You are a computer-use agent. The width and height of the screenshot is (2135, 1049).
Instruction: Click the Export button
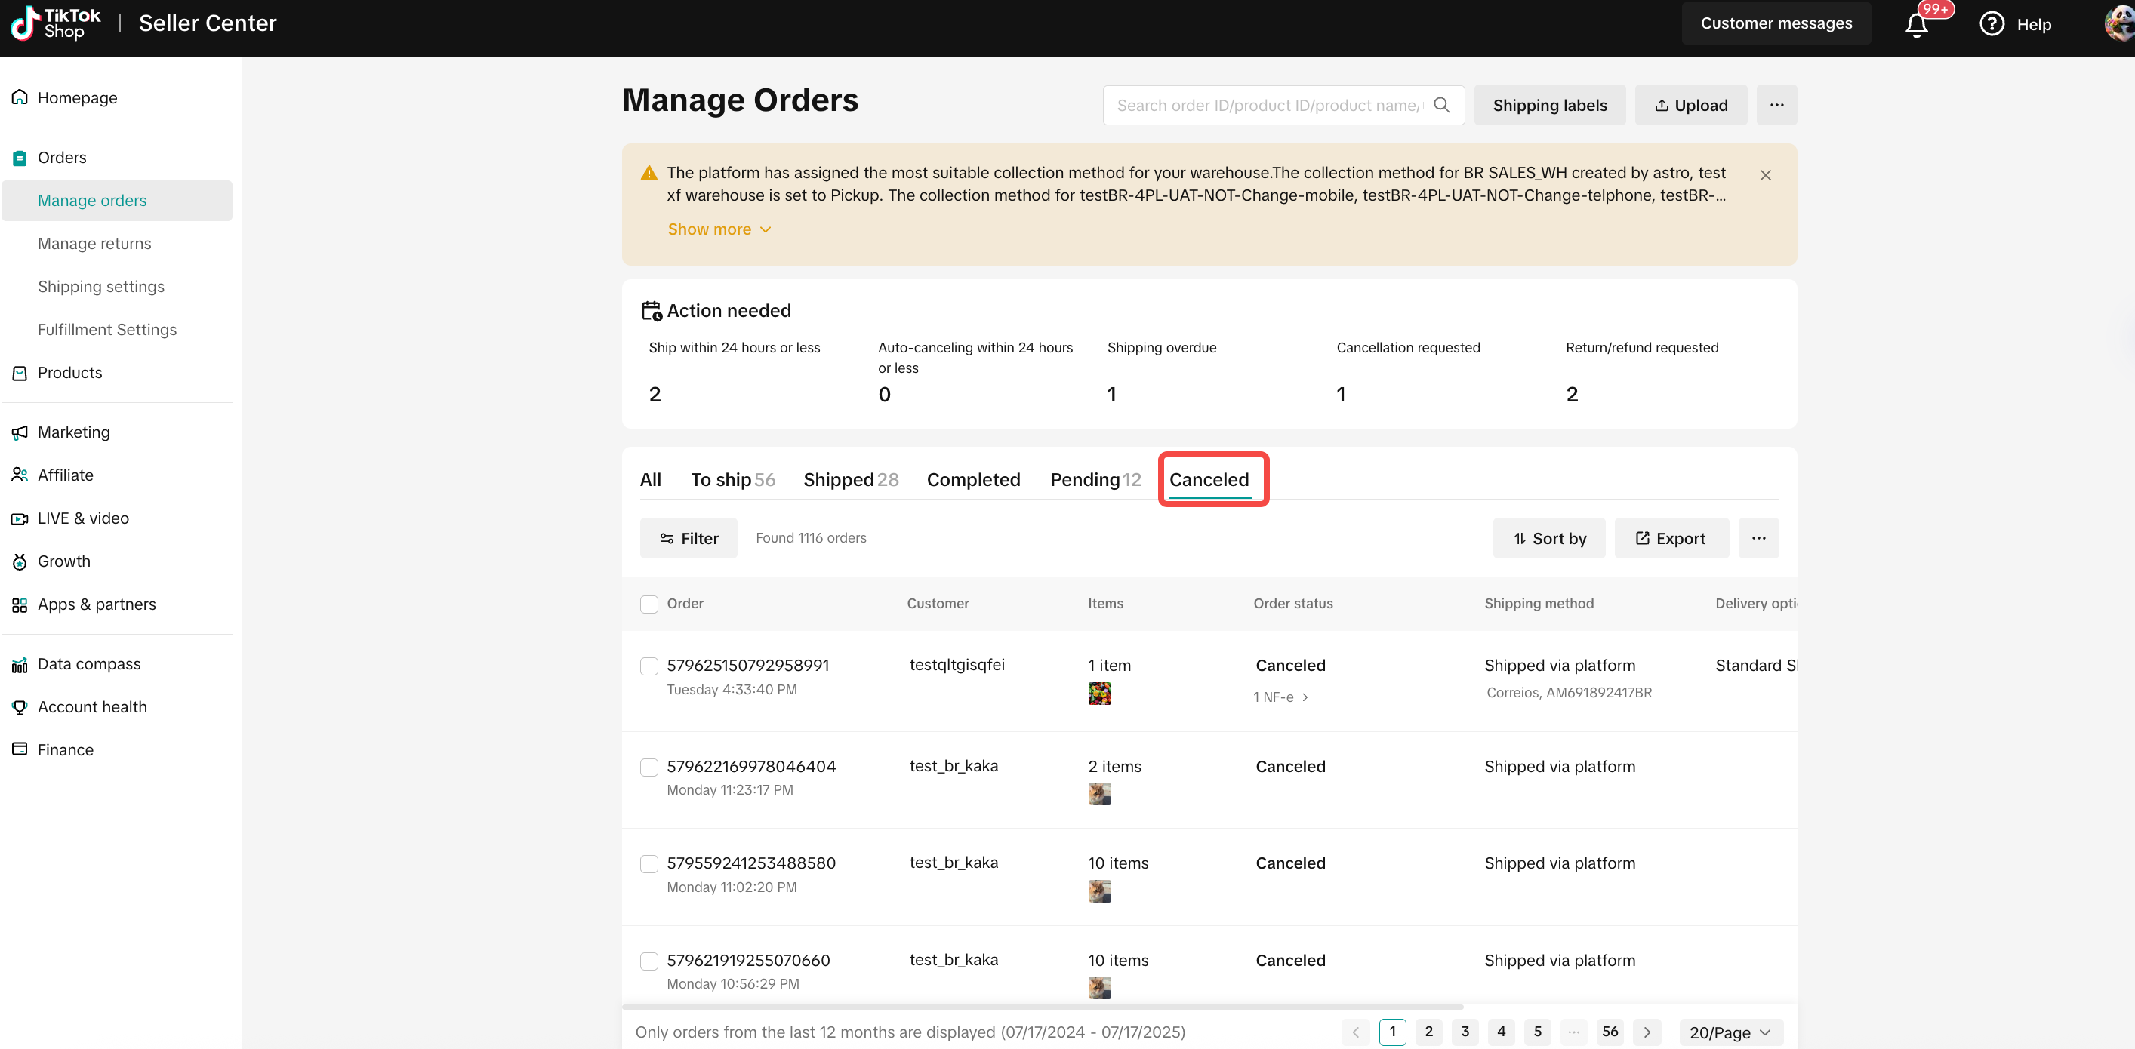point(1671,539)
